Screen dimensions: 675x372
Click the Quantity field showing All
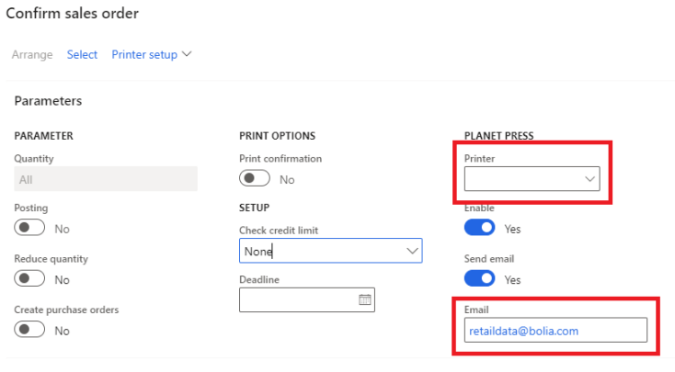click(106, 179)
